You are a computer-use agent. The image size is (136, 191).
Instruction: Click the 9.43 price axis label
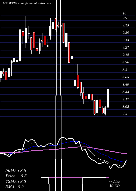pyautogui.click(x=126, y=40)
